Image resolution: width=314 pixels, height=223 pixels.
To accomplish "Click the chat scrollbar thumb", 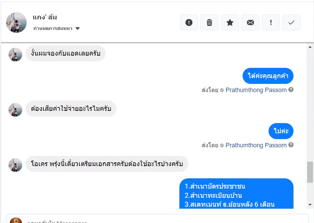I will (x=310, y=172).
